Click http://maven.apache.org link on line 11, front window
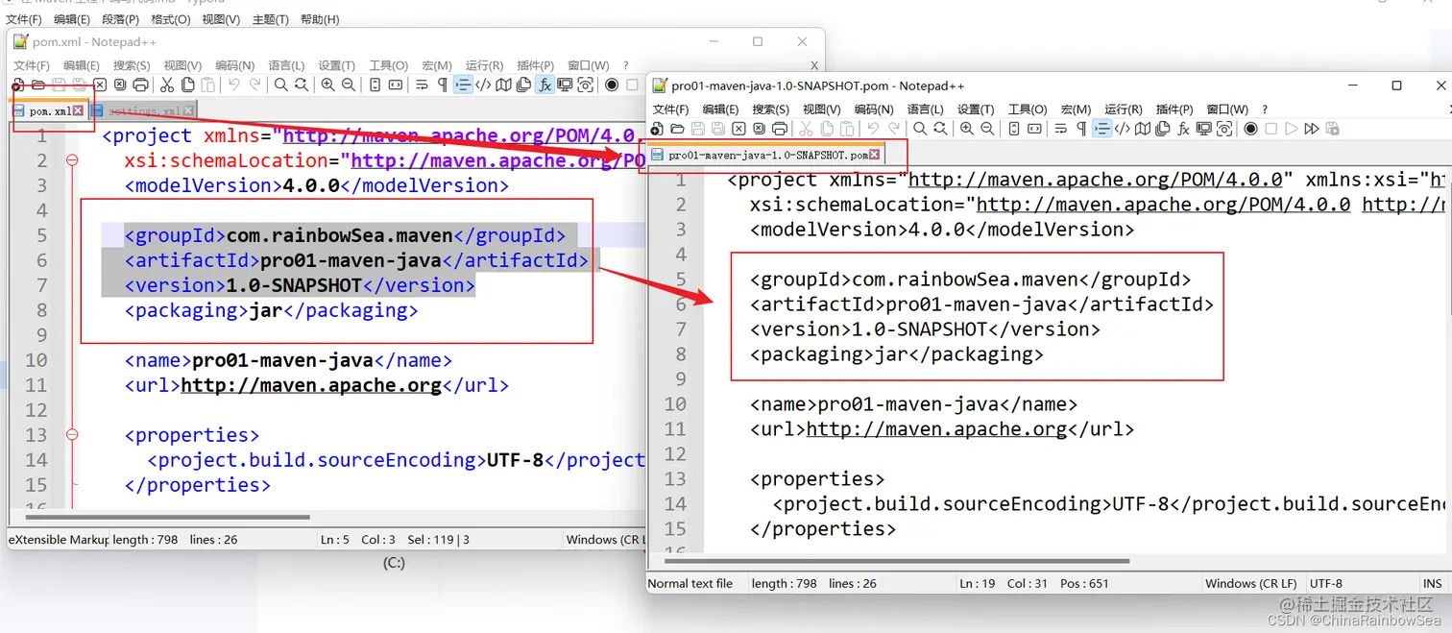The image size is (1452, 633). pos(936,429)
